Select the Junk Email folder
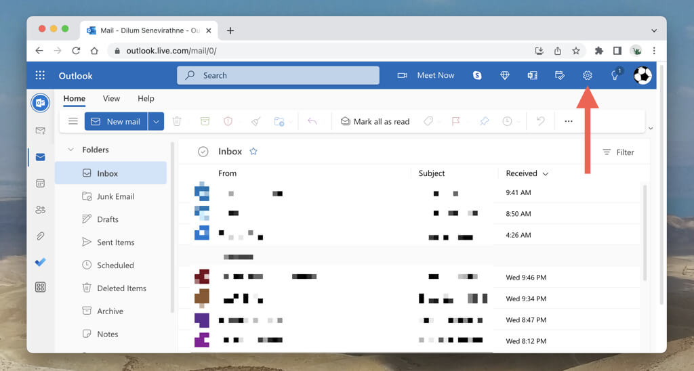The image size is (694, 371). [110, 196]
